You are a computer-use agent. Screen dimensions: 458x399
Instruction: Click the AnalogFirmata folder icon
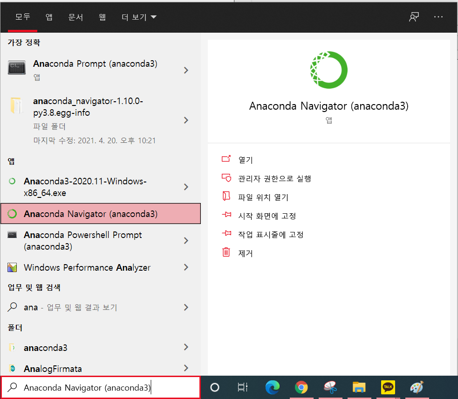pyautogui.click(x=12, y=368)
